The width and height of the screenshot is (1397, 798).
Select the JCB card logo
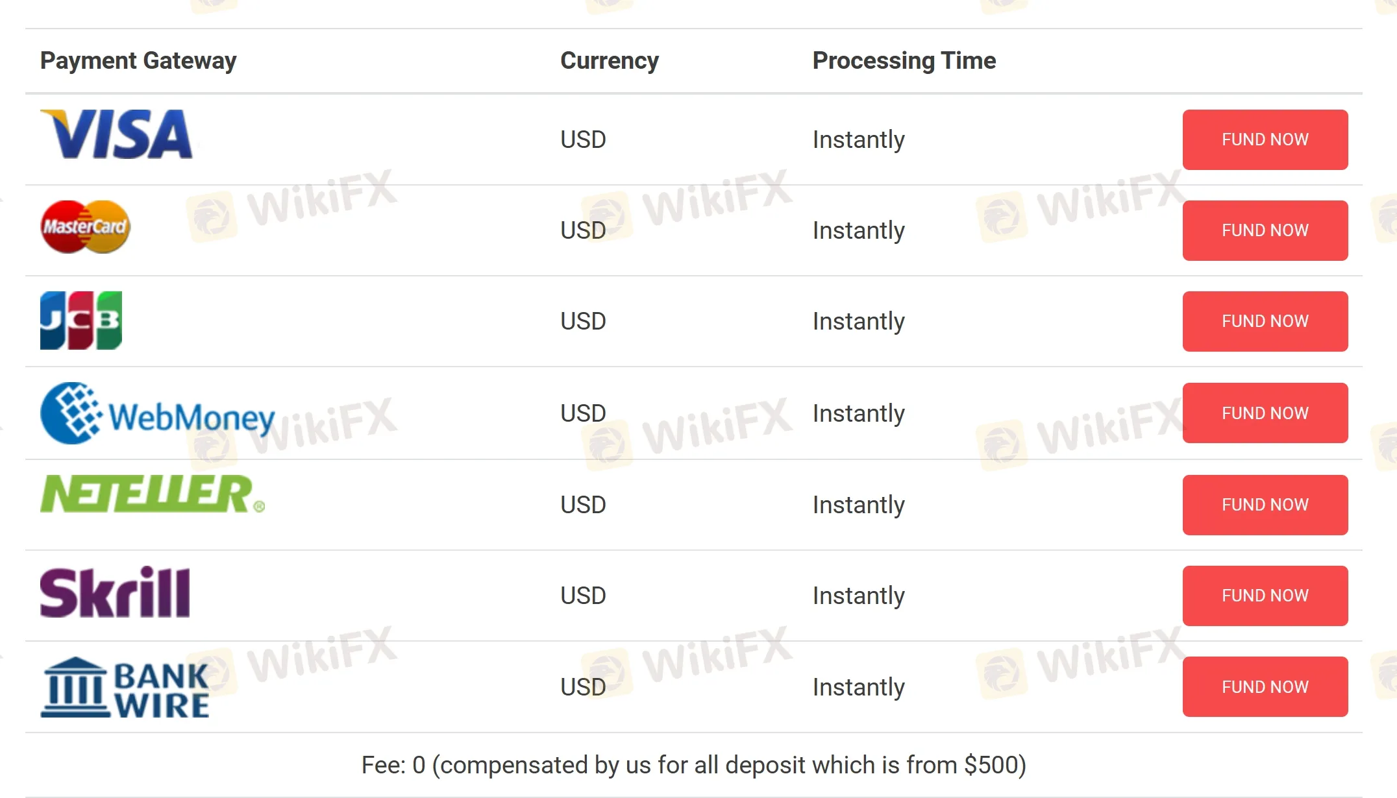pyautogui.click(x=81, y=319)
